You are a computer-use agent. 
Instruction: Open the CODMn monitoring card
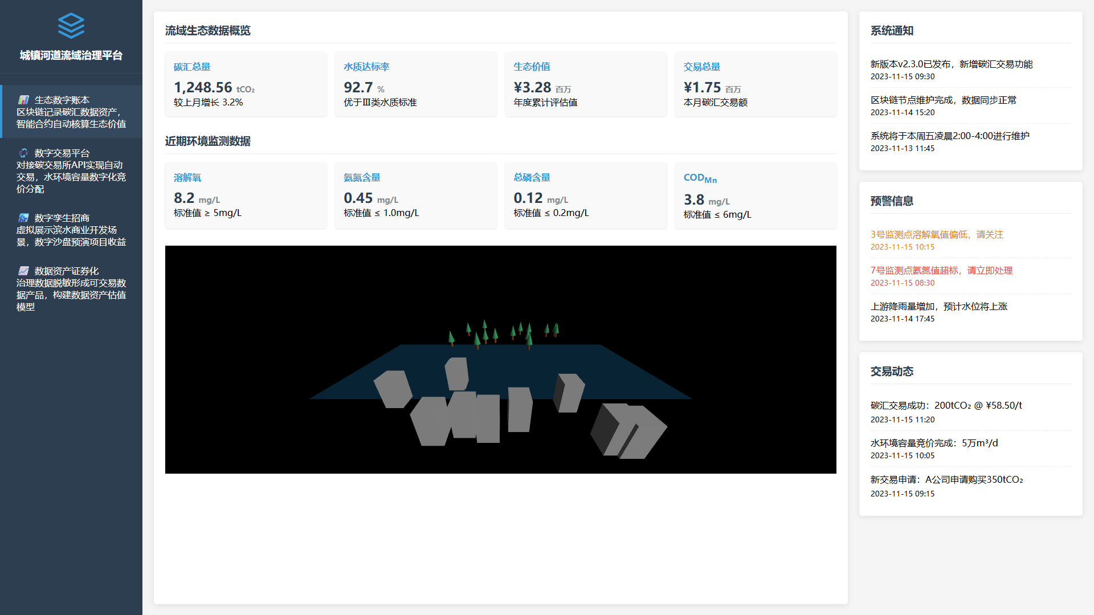755,196
